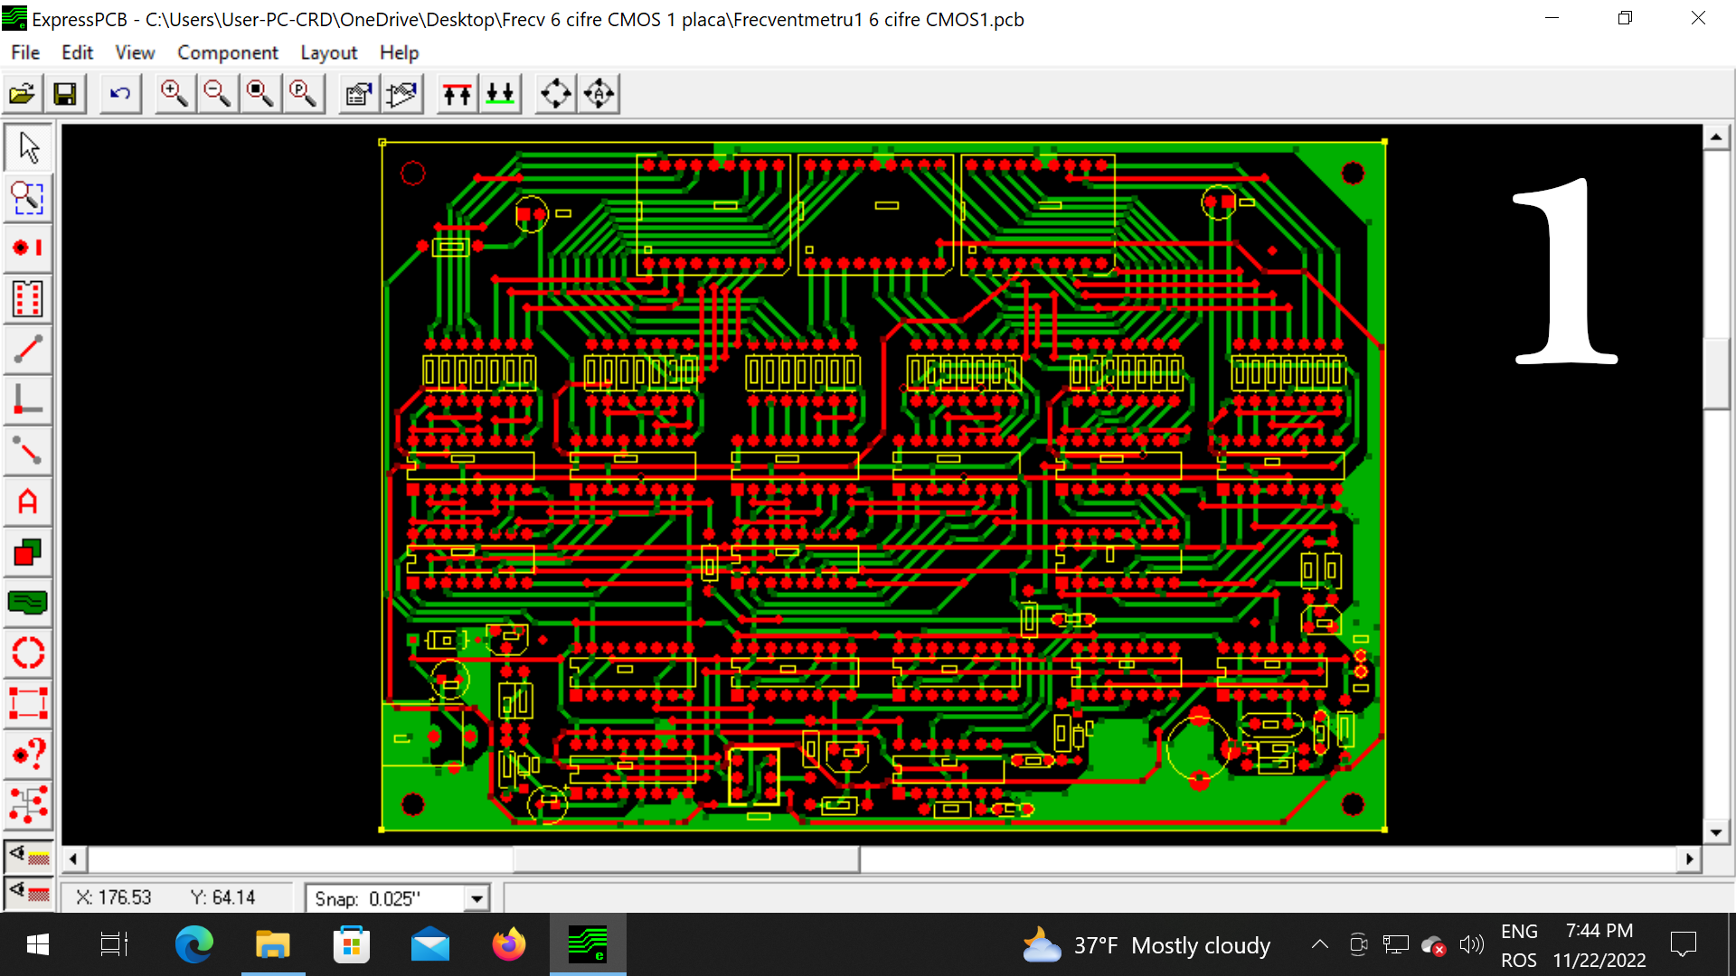
Task: Click the Zoom to previous view icon
Action: point(303,93)
